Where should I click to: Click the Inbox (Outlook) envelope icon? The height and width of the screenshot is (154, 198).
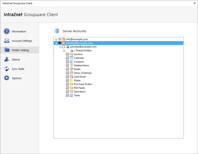click(71, 73)
